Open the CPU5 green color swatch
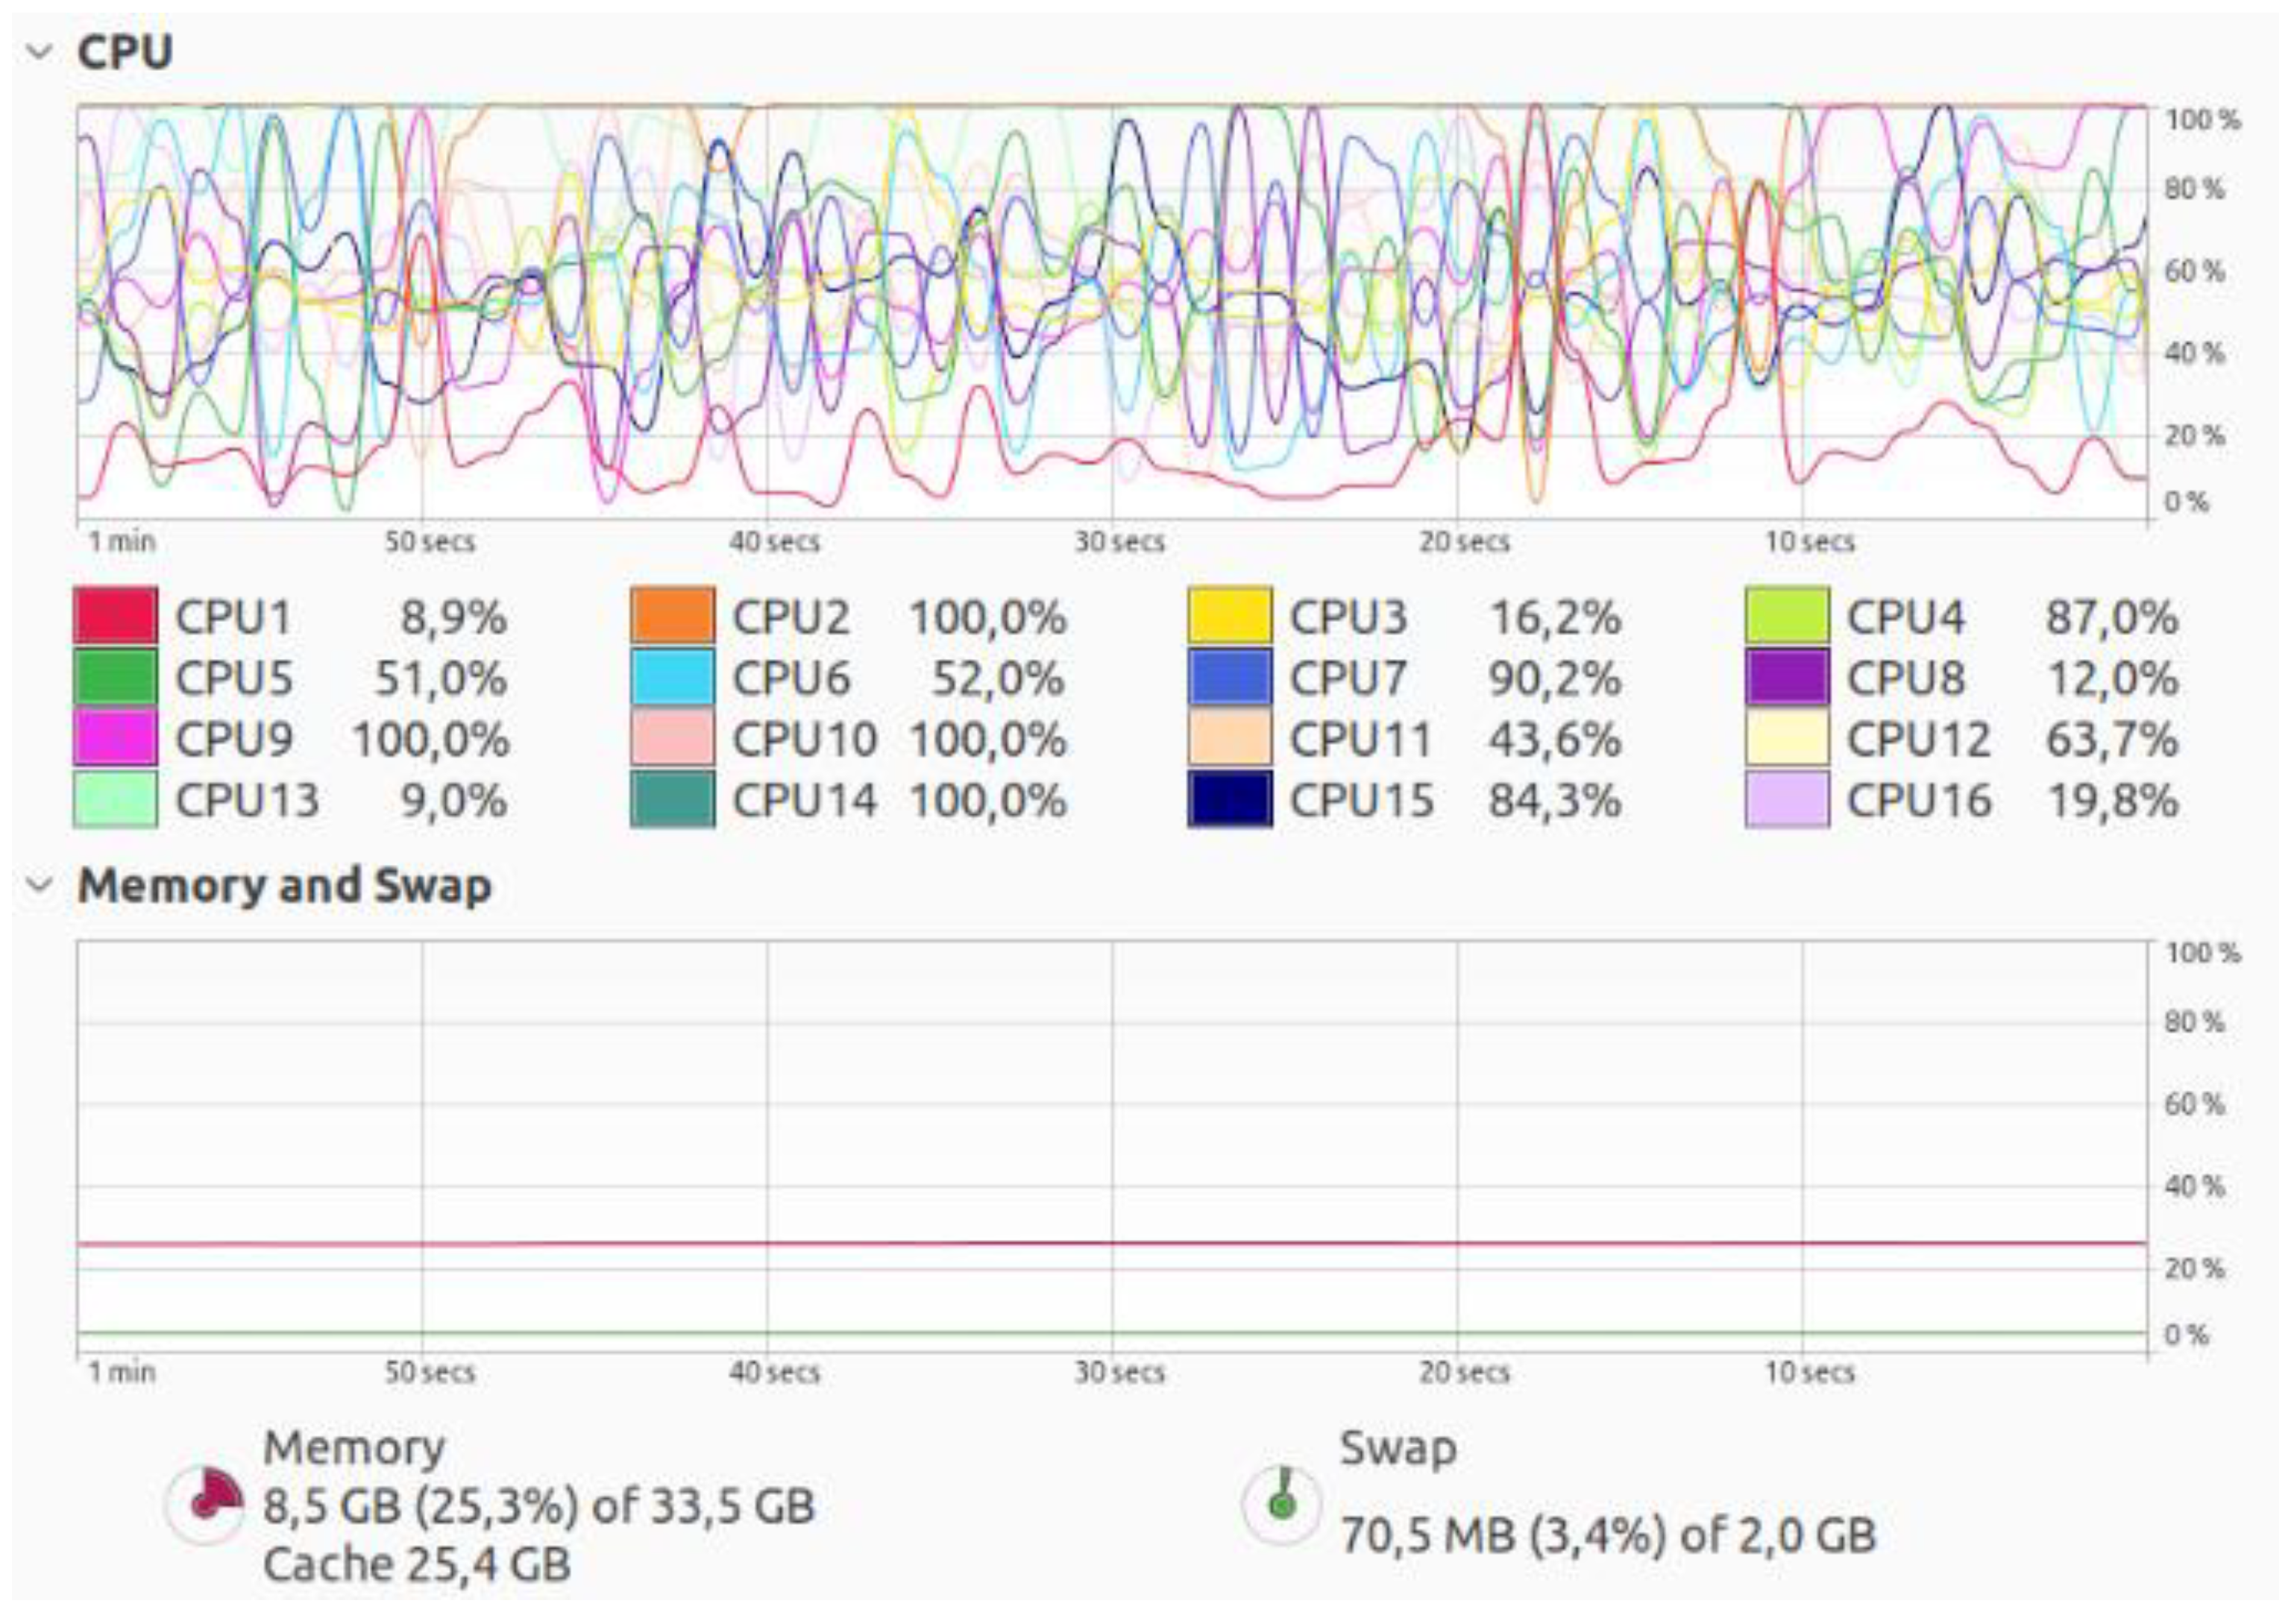The width and height of the screenshot is (2294, 1624). [115, 677]
